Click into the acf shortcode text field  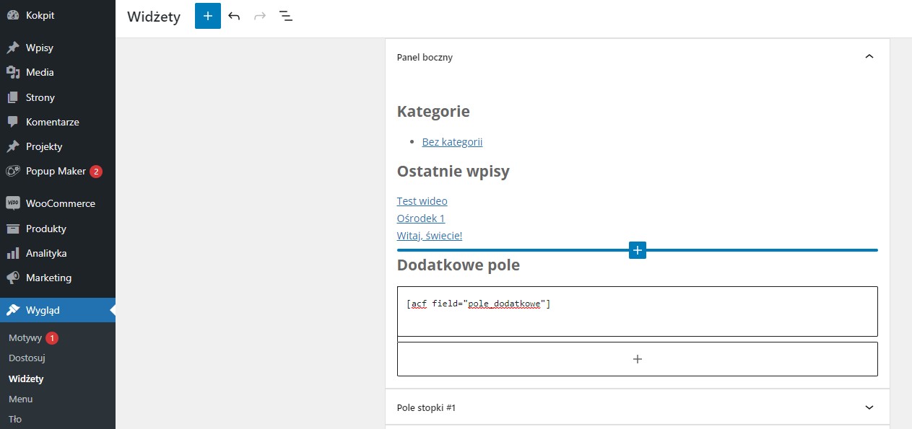click(x=637, y=311)
